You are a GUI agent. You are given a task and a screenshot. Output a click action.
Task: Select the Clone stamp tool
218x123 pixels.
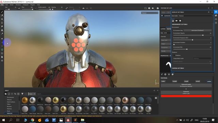click(2, 30)
